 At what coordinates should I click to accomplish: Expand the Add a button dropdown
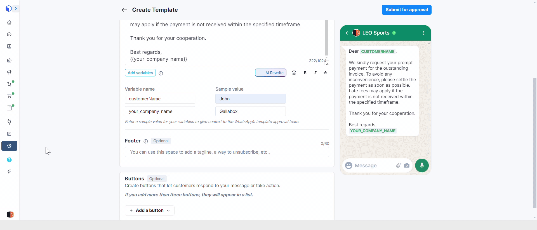(150, 210)
